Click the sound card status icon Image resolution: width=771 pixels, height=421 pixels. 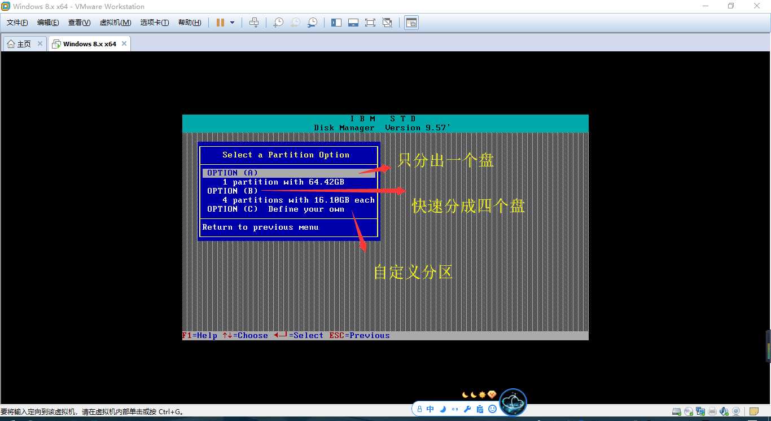click(x=724, y=411)
